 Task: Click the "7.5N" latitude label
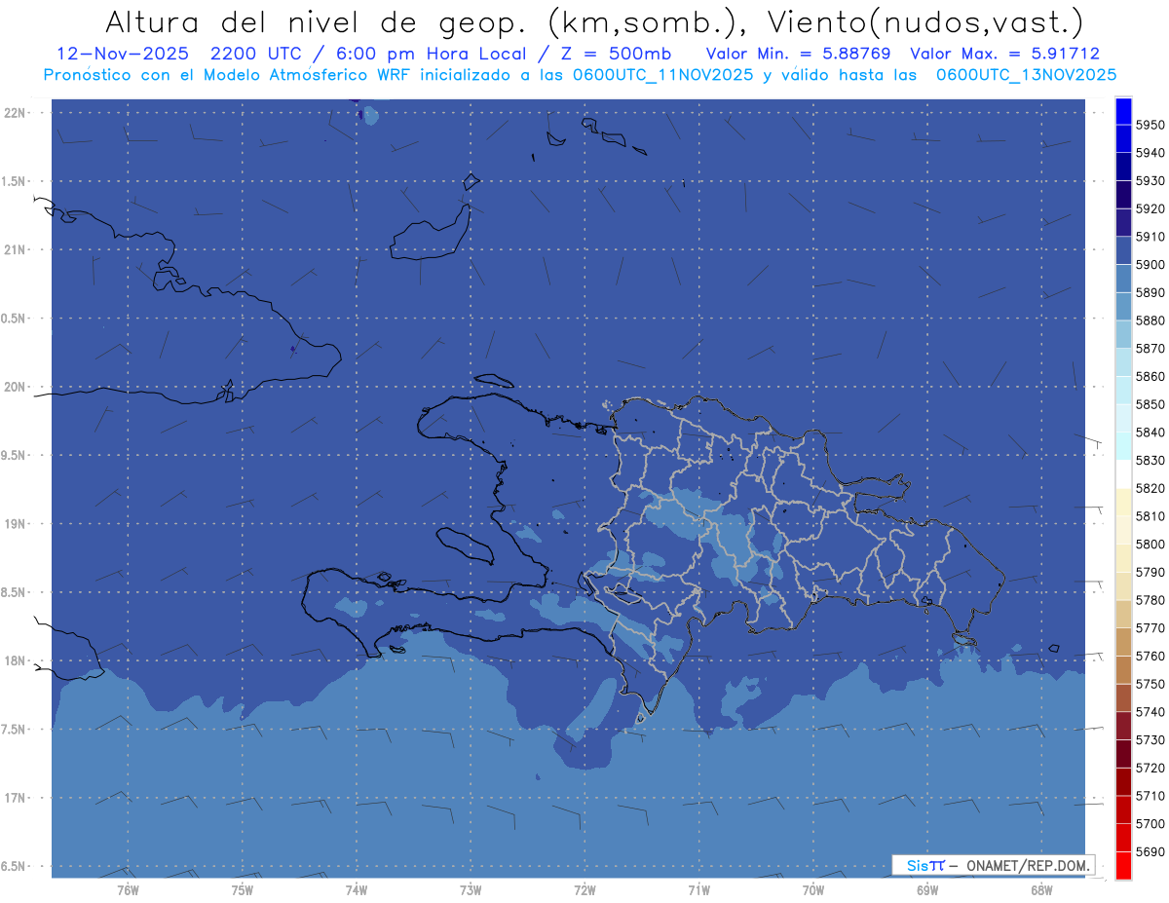14,730
